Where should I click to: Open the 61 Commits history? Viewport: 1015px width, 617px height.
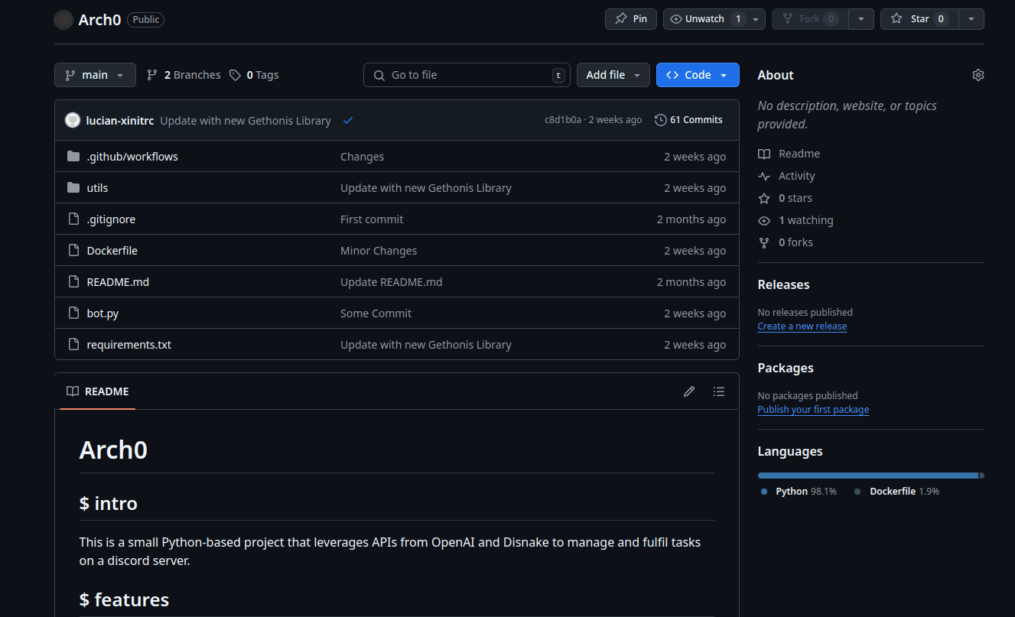point(688,120)
